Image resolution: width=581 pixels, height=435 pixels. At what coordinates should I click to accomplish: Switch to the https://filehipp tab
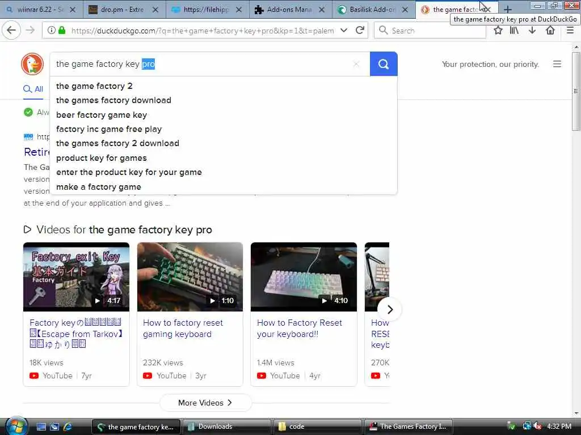click(208, 10)
